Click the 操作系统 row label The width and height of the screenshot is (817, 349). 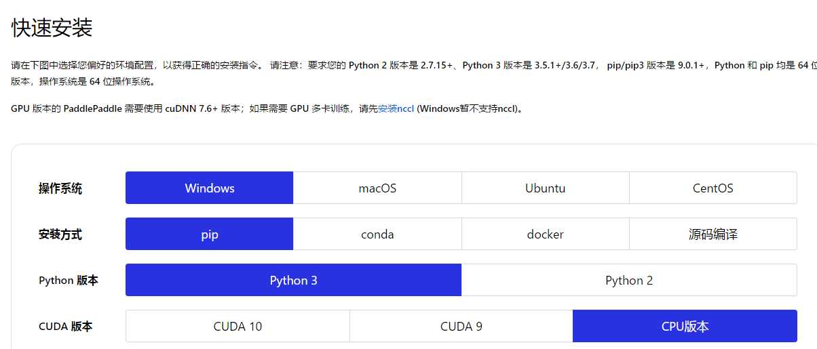click(60, 188)
